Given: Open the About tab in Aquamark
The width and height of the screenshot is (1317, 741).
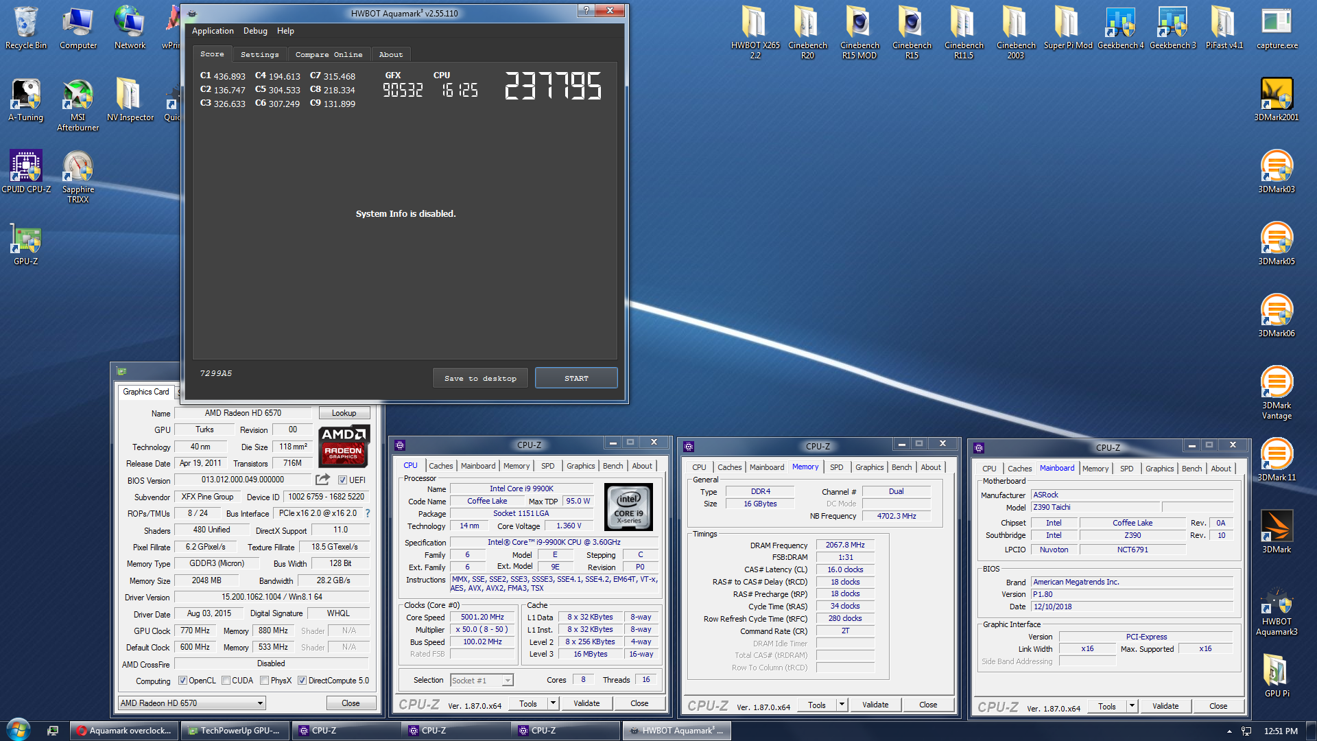Looking at the screenshot, I should pyautogui.click(x=391, y=54).
